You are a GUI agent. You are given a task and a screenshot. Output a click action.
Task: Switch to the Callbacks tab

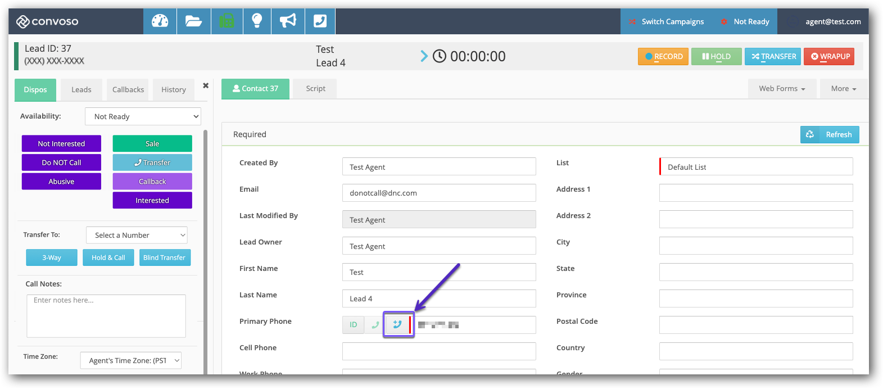click(128, 89)
